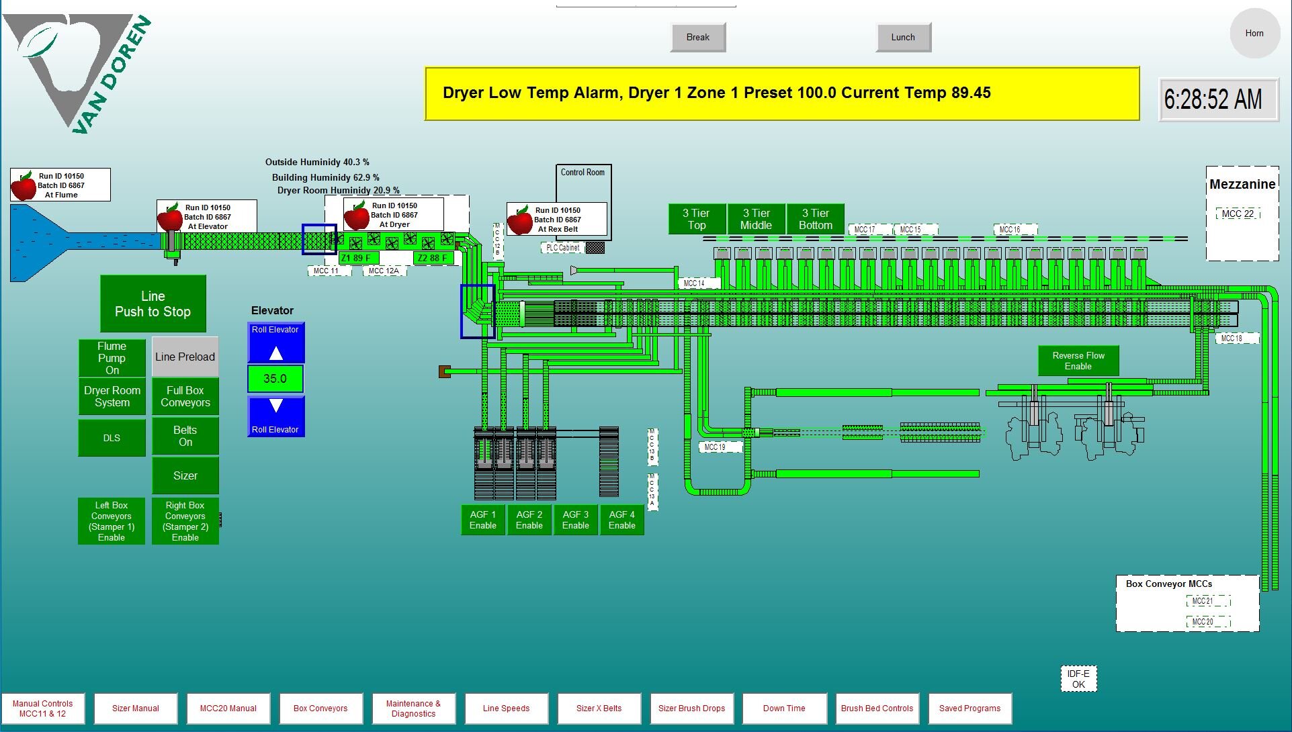
Task: Enable AGF 4
Action: tap(622, 520)
